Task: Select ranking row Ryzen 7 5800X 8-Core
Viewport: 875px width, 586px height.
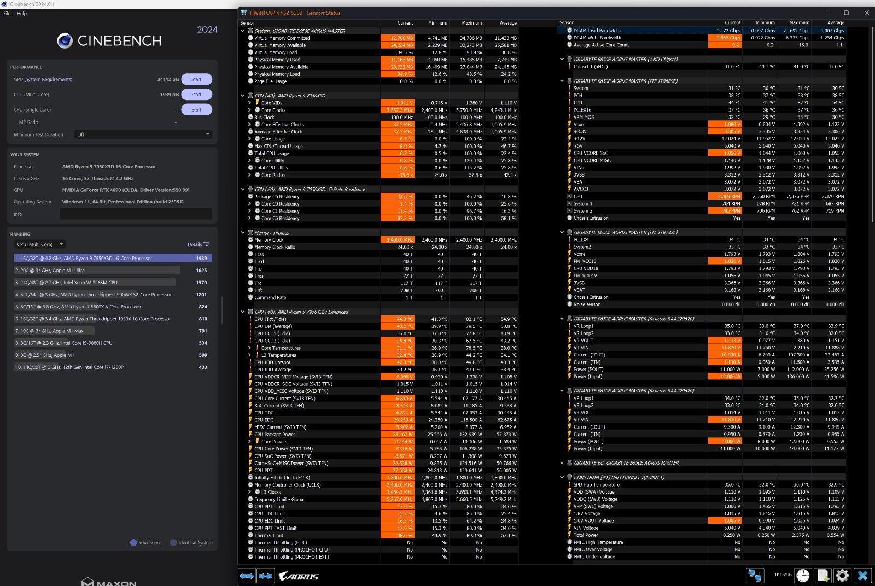Action: (x=113, y=307)
